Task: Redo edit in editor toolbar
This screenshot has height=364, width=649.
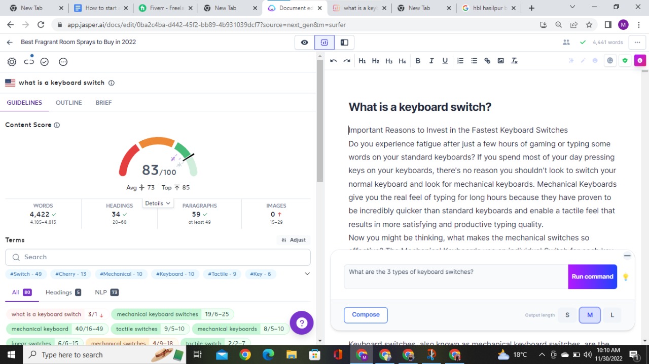Action: point(347,61)
